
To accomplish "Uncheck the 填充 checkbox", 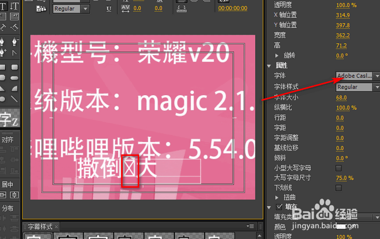I will [x=279, y=207].
